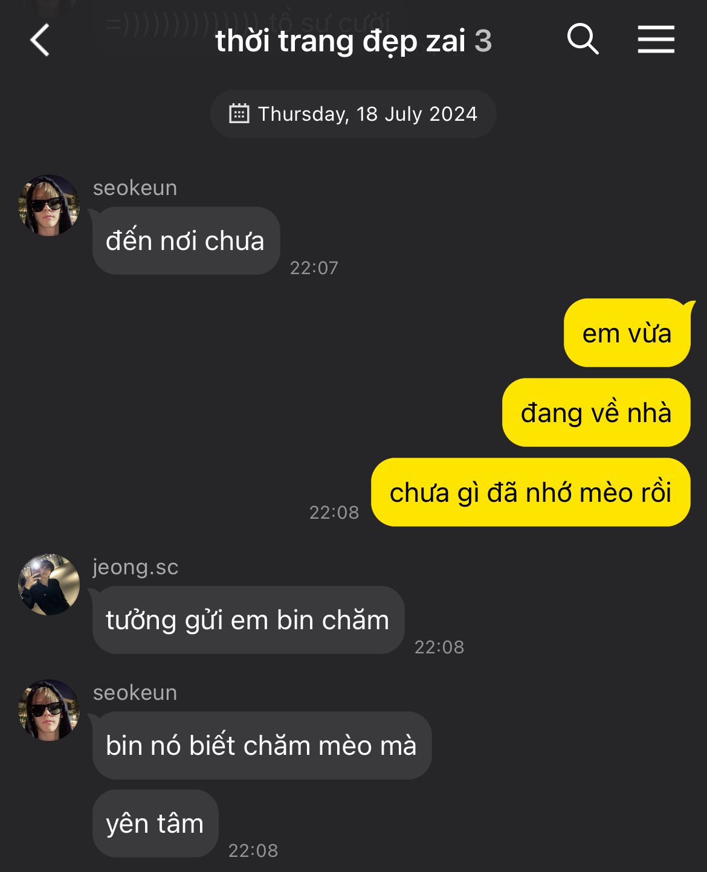Image resolution: width=707 pixels, height=872 pixels.
Task: Tap seokeun's avatar beside "bin nó biết chăm mèo mà"
Action: point(49,710)
